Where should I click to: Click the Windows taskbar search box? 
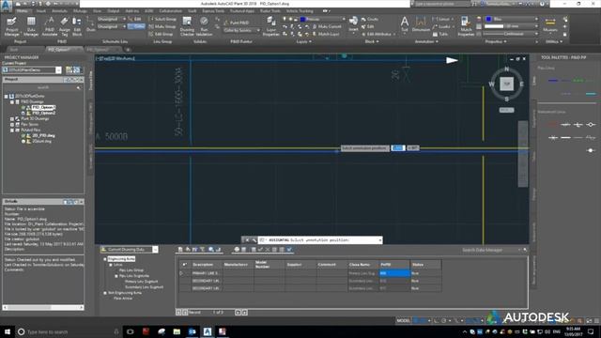point(69,331)
